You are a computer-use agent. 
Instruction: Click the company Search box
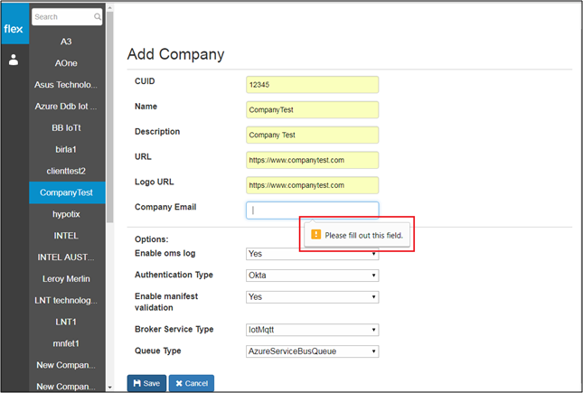pyautogui.click(x=67, y=17)
